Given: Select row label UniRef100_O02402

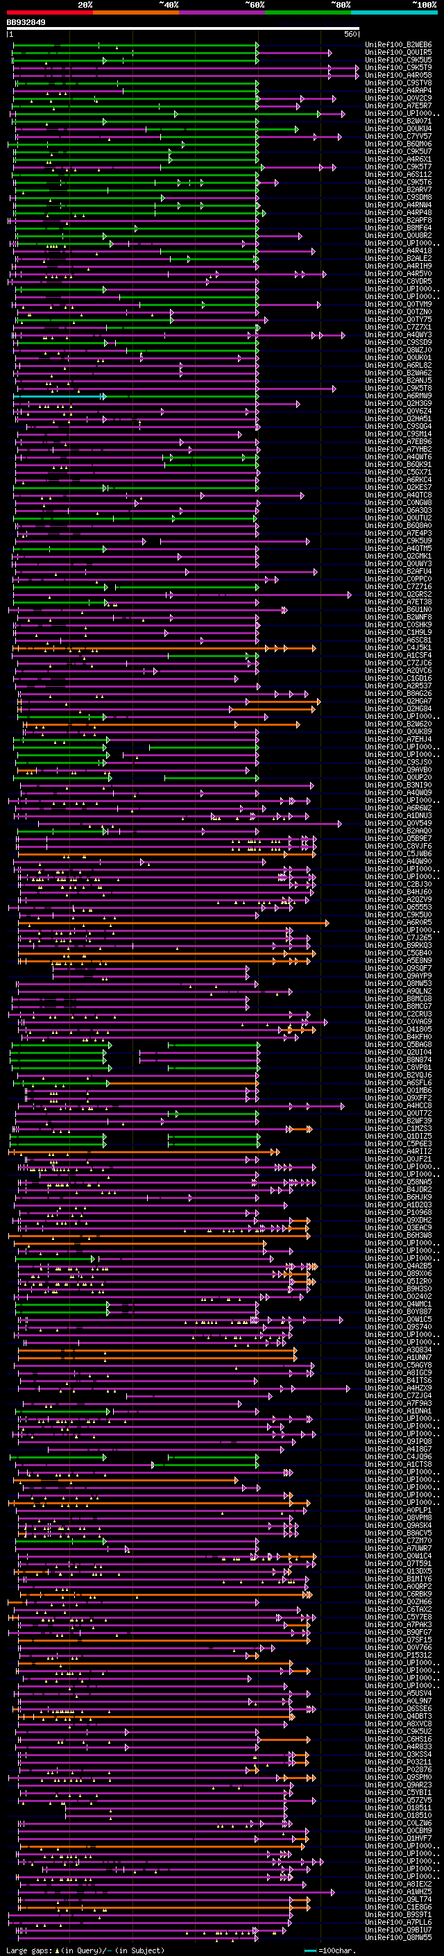Looking at the screenshot, I should (398, 1296).
